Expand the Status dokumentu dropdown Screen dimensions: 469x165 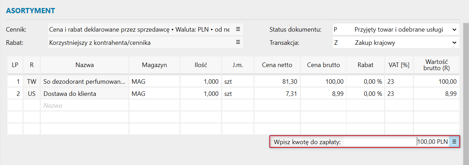[454, 30]
